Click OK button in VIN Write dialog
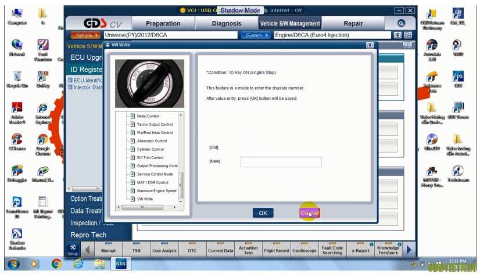480x274 pixels. click(x=263, y=213)
